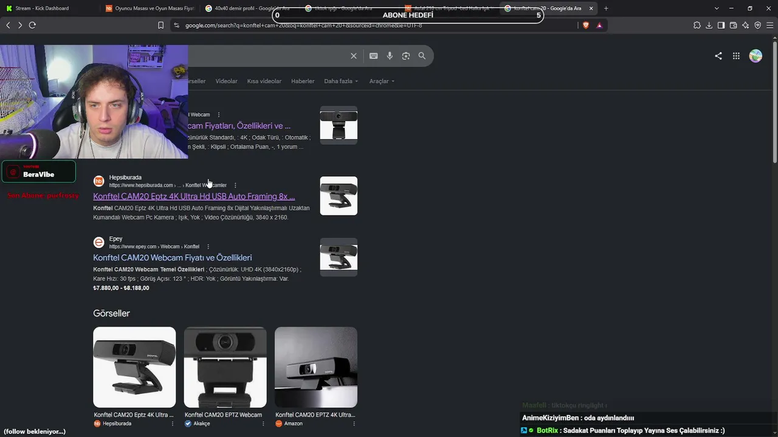Open Akakçe Konftel CAM20 EPTZ image card
Screen dimensions: 778x437
pyautogui.click(x=225, y=367)
